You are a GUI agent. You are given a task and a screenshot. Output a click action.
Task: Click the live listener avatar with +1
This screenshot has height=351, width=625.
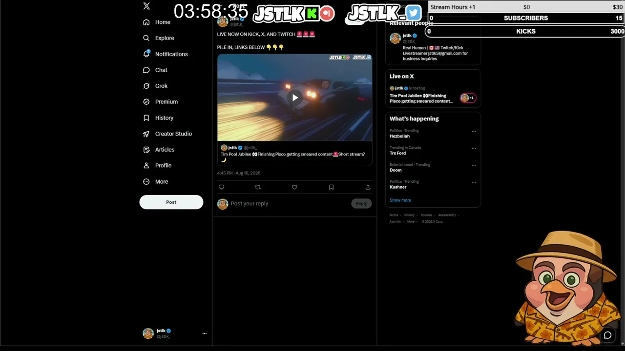(468, 98)
